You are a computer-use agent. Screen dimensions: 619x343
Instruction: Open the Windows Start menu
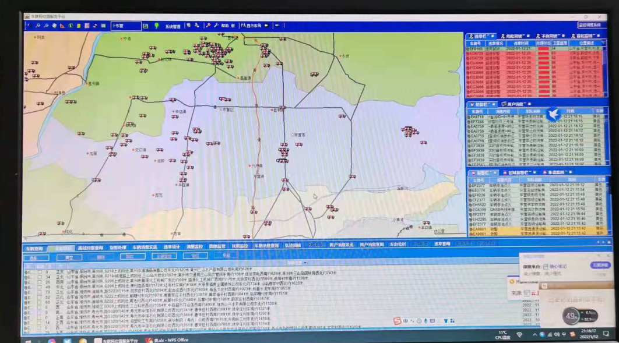[29, 341]
